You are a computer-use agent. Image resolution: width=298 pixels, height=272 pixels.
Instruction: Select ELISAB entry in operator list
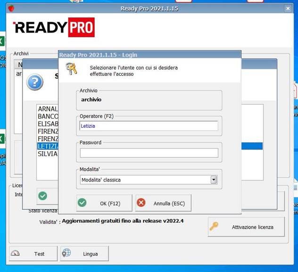pos(48,124)
